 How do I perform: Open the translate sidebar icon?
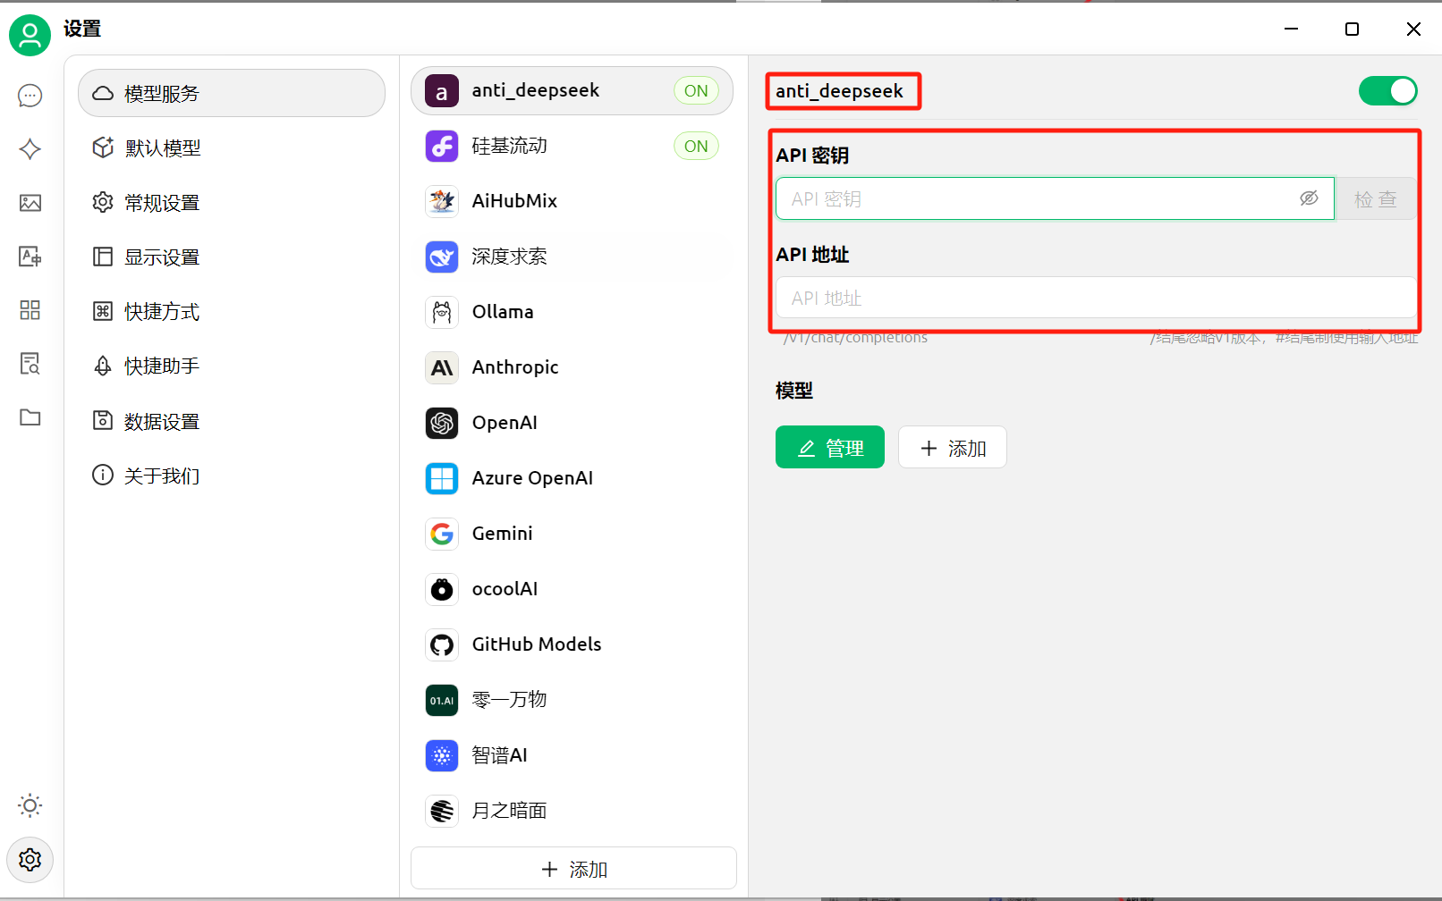(30, 257)
